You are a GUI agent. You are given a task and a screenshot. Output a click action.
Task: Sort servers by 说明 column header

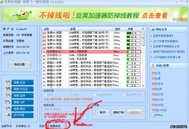(91, 29)
